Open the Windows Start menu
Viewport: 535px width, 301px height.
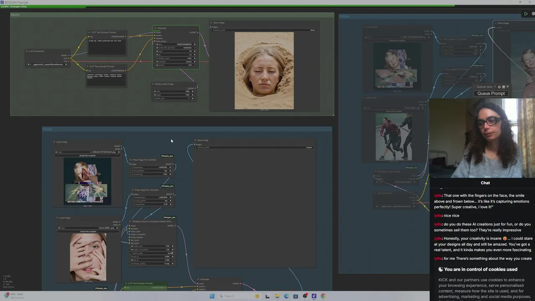point(212,296)
